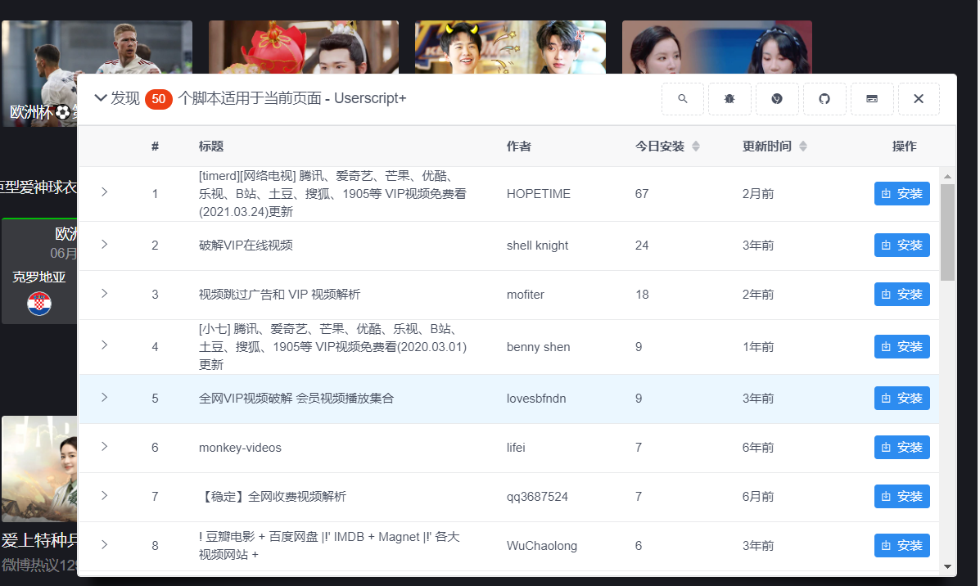Viewport: 980px width, 586px height.
Task: Click the scrollbar up arrow
Action: click(947, 177)
